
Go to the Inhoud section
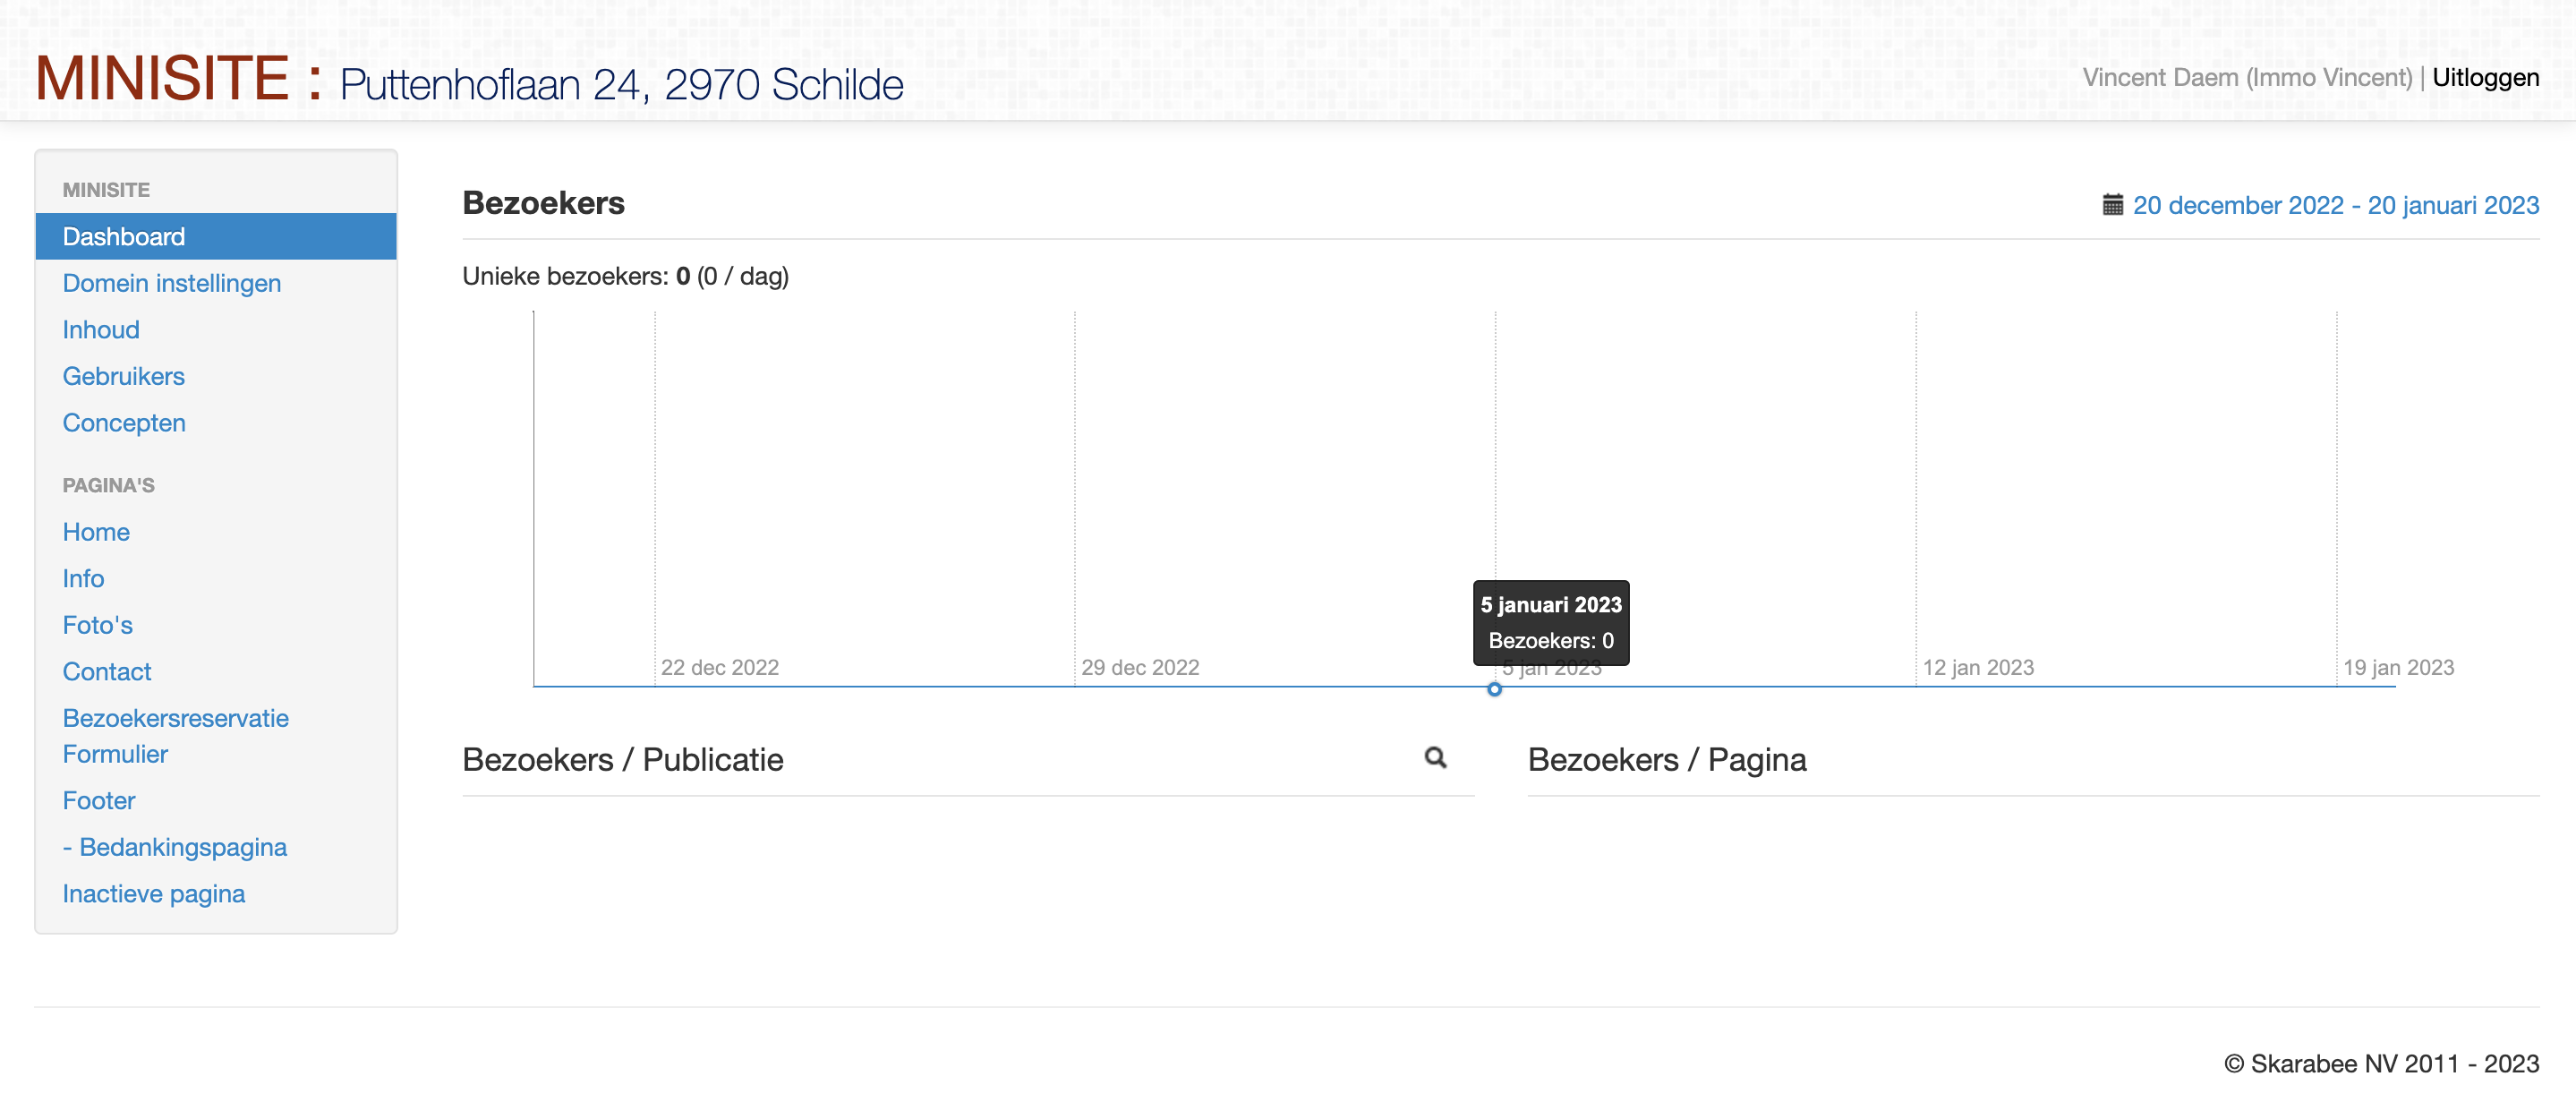[101, 330]
